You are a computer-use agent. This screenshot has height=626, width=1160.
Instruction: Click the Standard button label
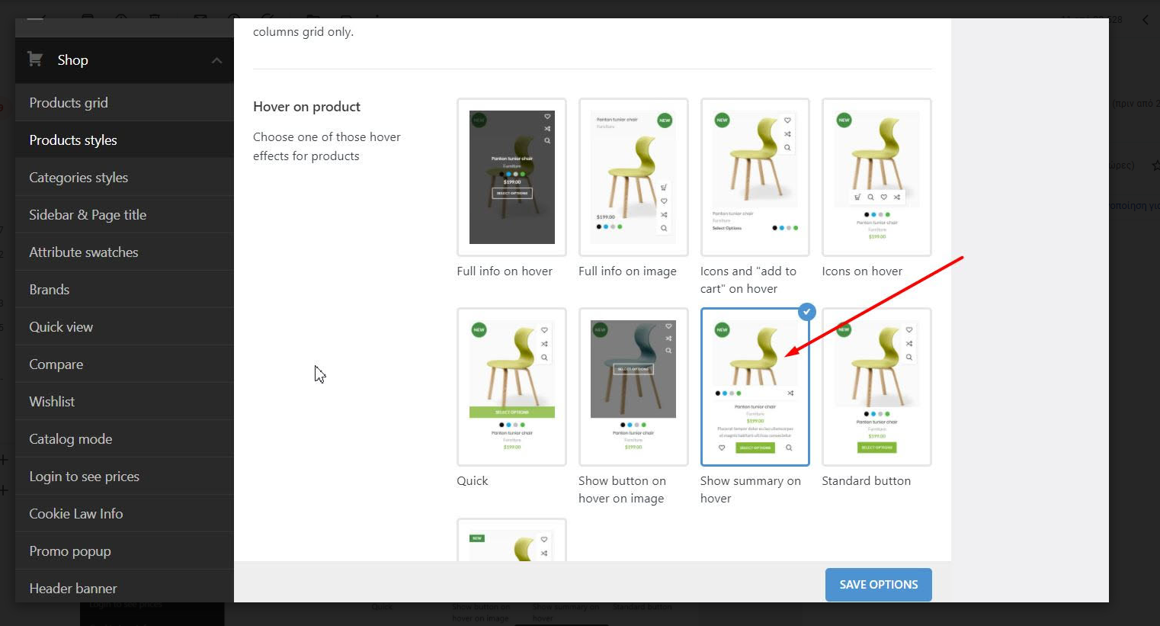point(866,481)
